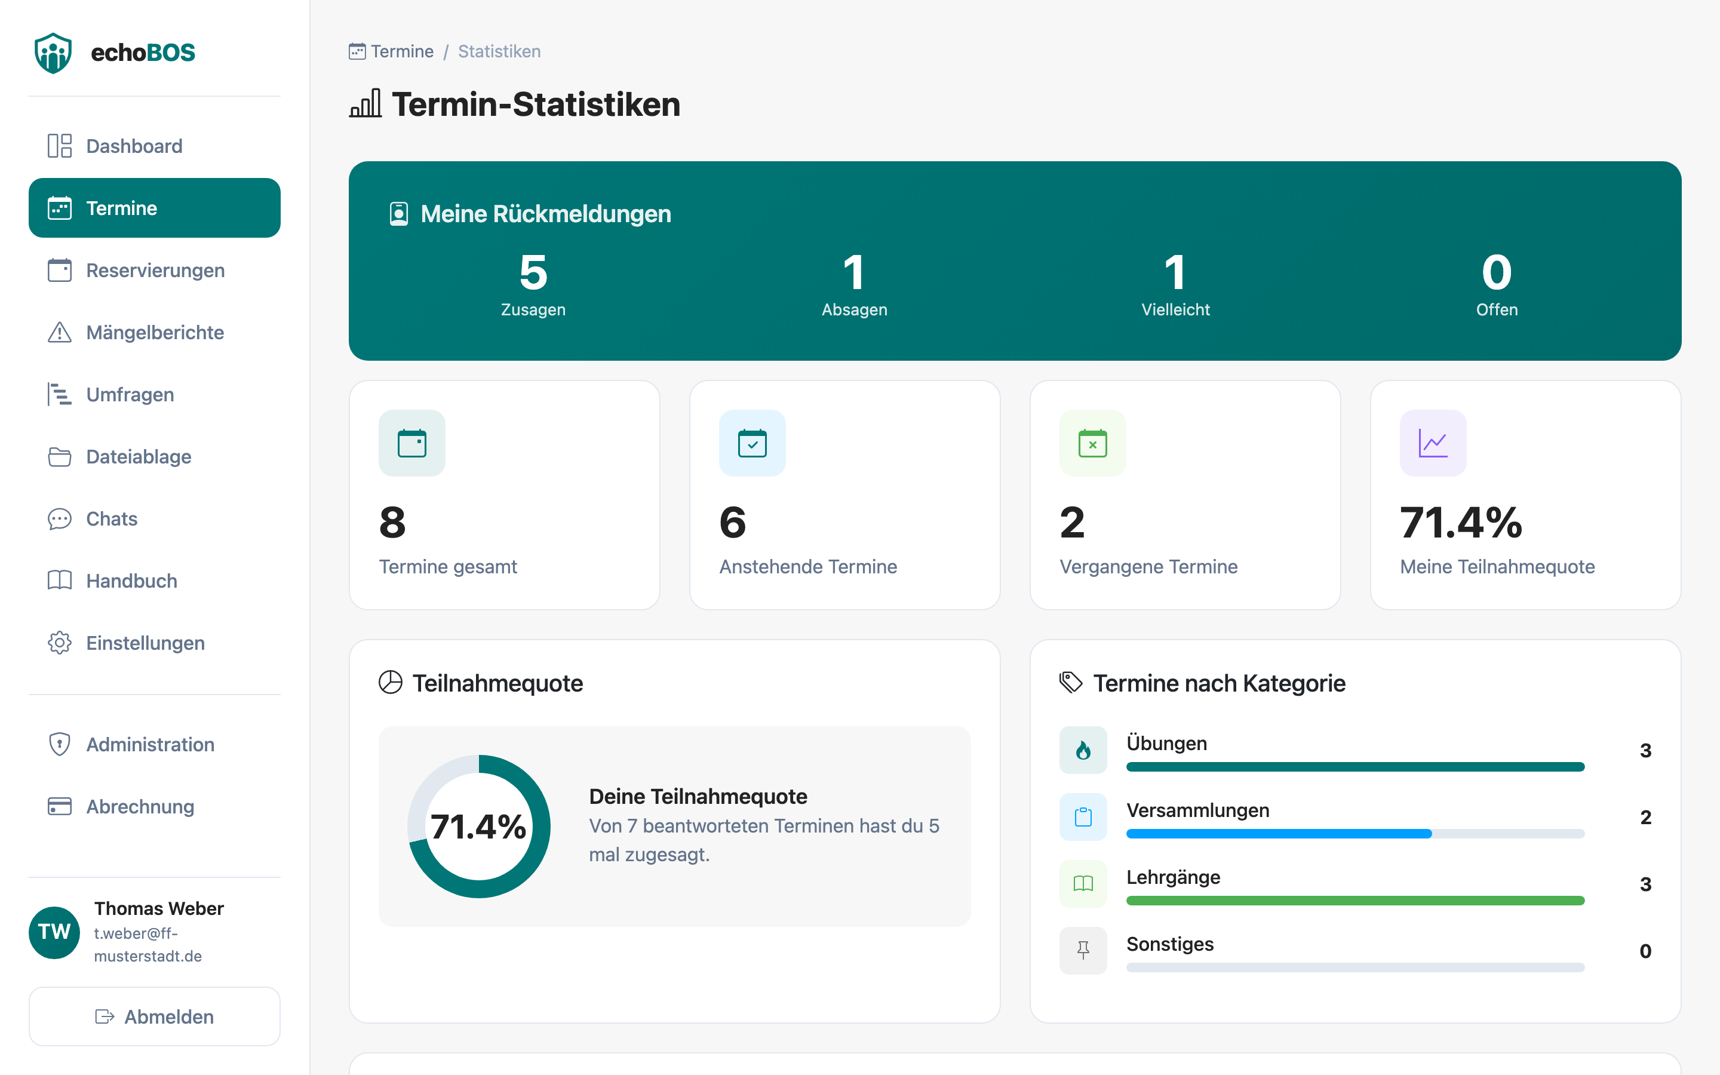Open Dashboard in the sidebar

point(154,146)
